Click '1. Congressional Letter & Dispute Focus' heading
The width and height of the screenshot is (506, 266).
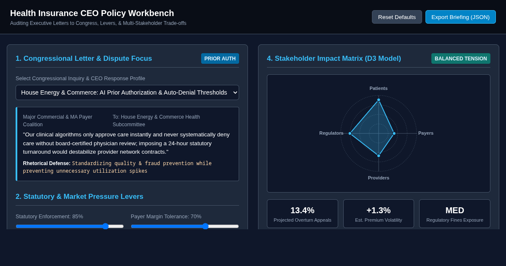click(84, 59)
